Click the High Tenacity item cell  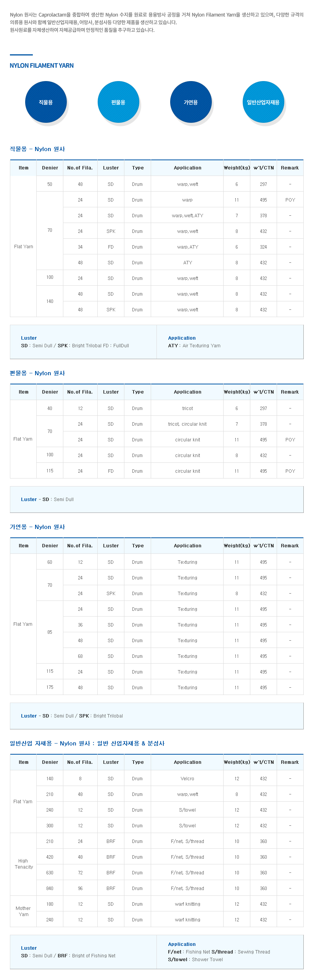click(23, 864)
